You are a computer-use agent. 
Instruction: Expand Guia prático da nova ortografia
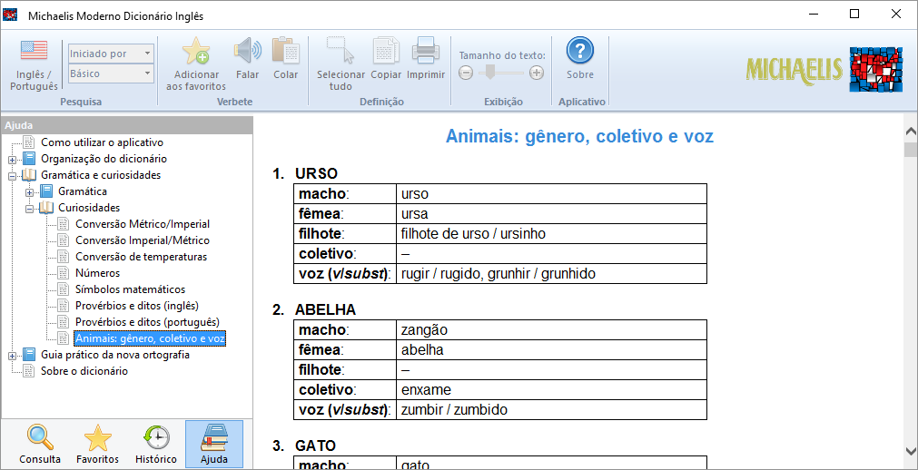(13, 355)
